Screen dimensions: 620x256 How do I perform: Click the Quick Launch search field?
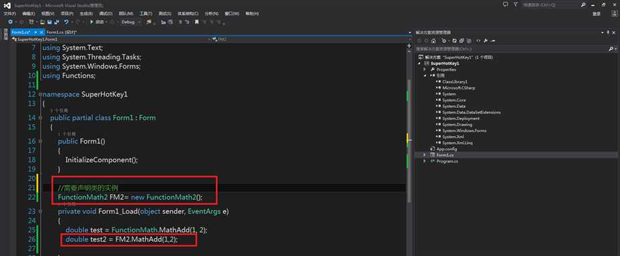(550, 5)
